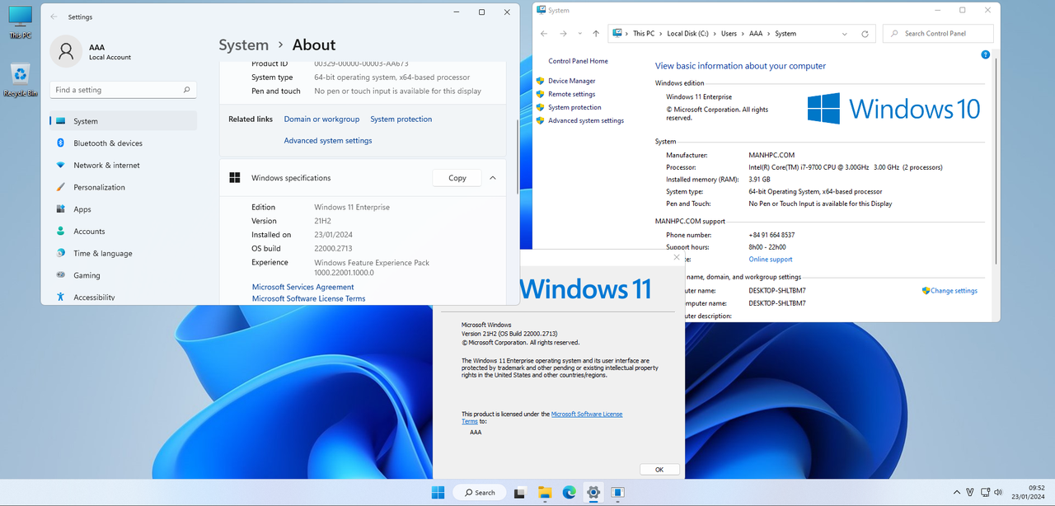The image size is (1055, 506).
Task: Open recent locations dropdown in System window
Action: (580, 34)
